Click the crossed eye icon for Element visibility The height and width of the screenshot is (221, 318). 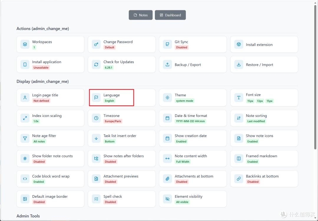(x=167, y=199)
